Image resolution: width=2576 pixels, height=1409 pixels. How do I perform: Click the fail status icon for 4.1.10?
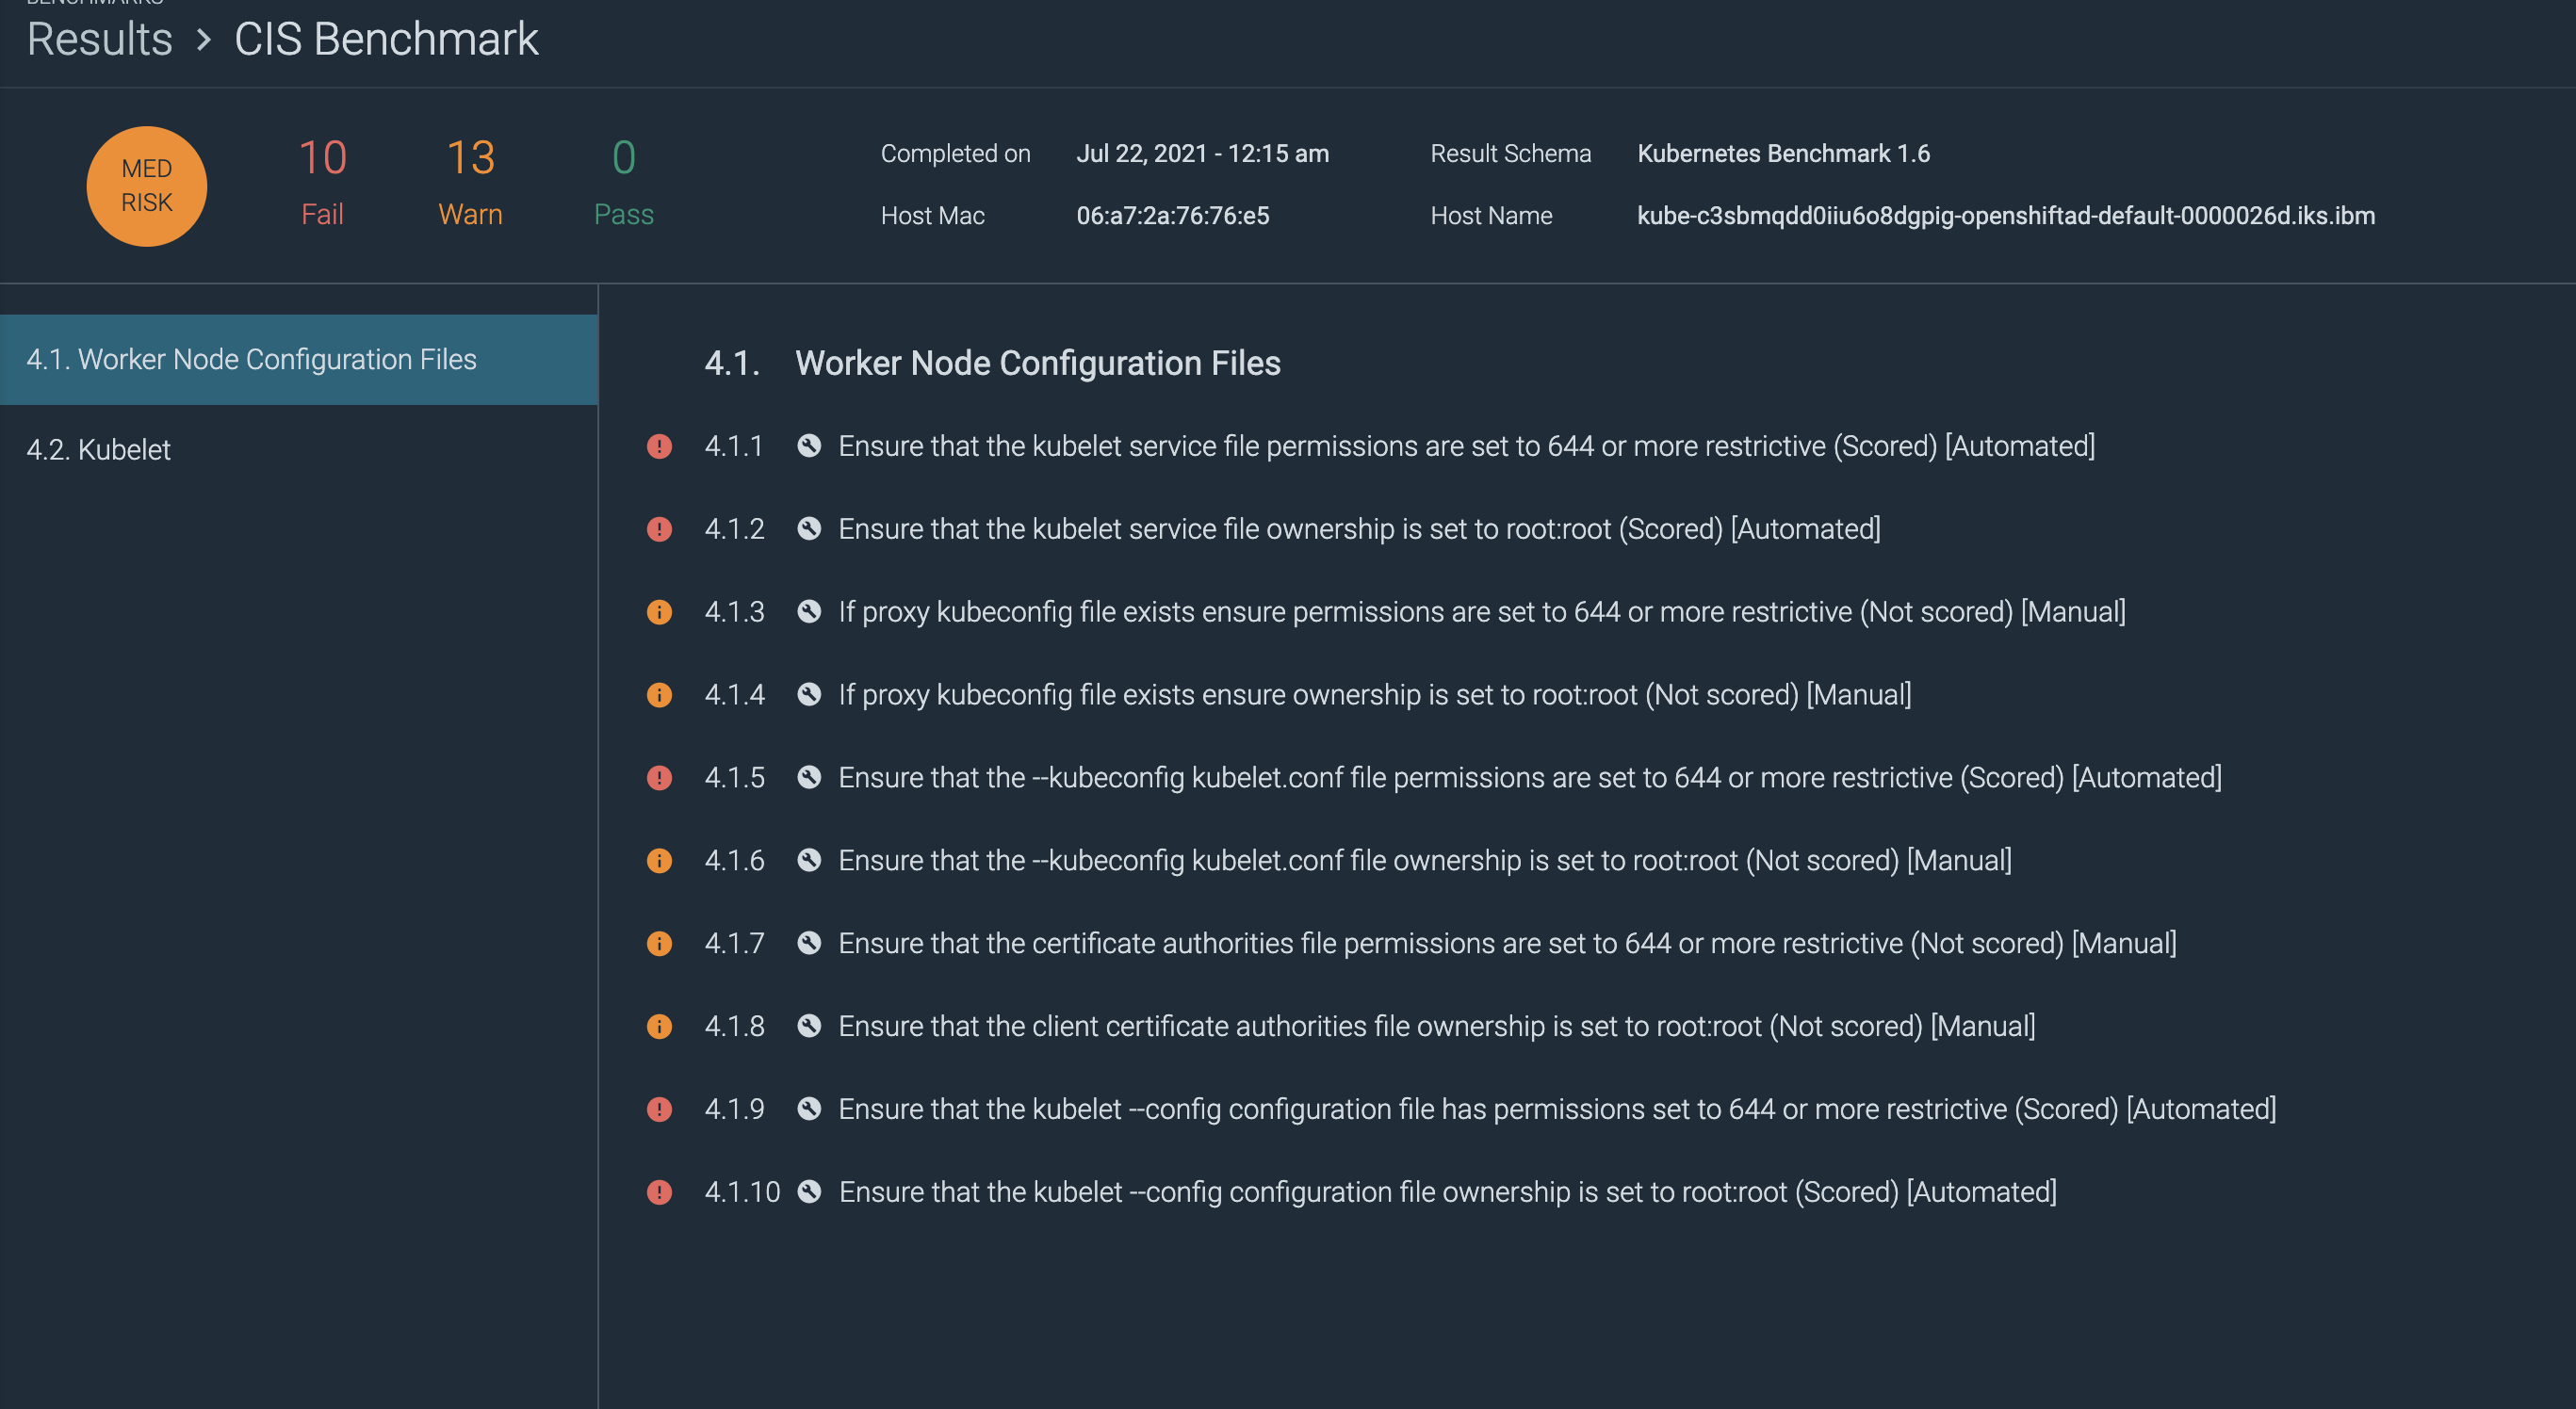click(659, 1192)
